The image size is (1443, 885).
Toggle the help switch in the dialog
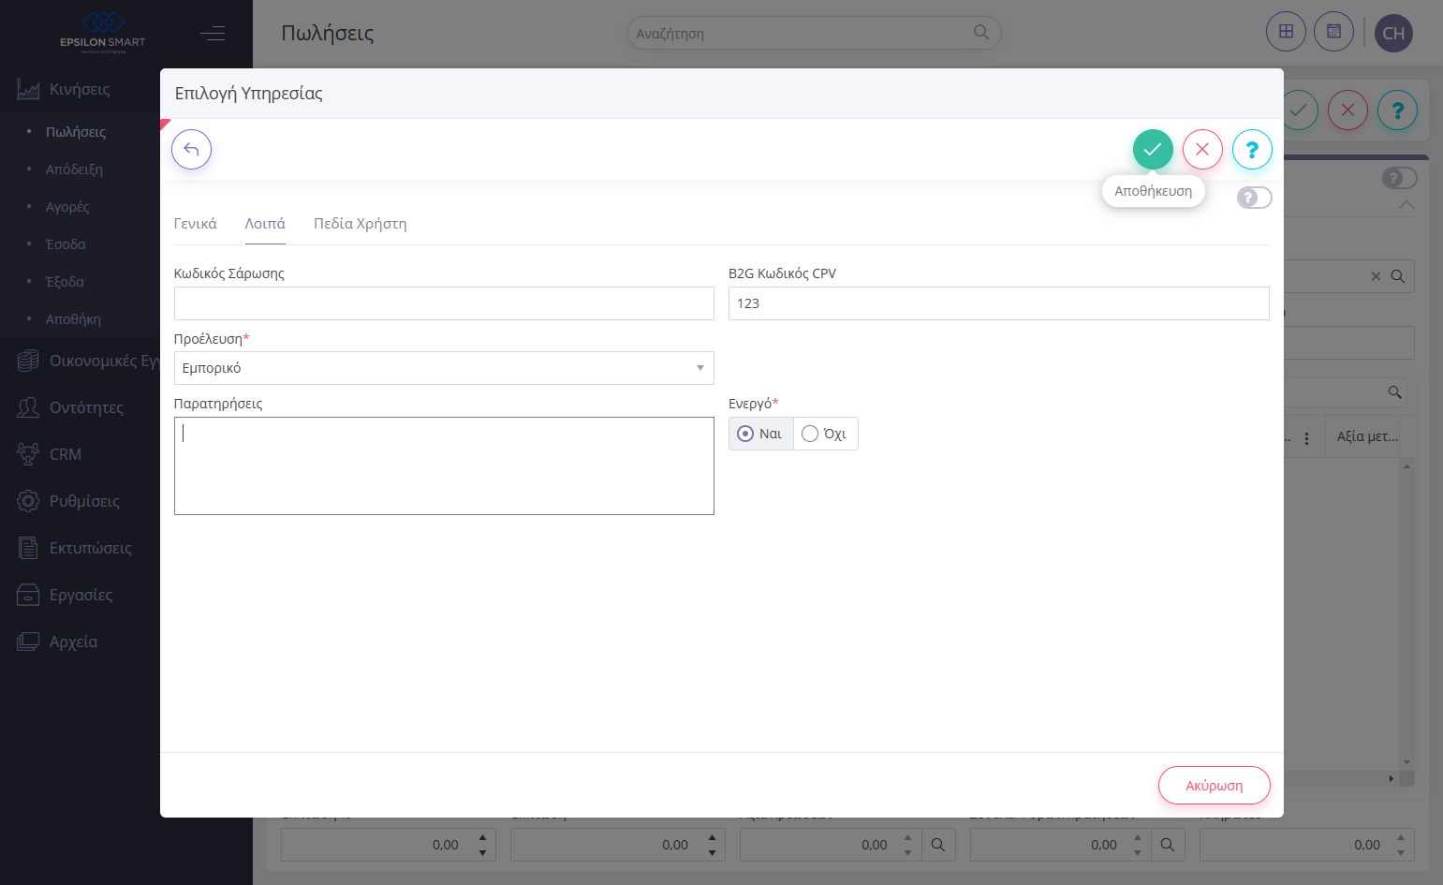pyautogui.click(x=1254, y=198)
